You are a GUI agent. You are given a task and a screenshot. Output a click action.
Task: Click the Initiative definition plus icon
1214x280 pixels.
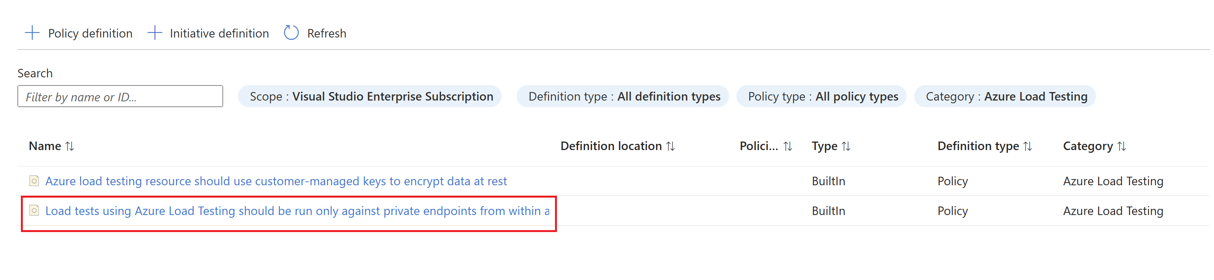[155, 33]
